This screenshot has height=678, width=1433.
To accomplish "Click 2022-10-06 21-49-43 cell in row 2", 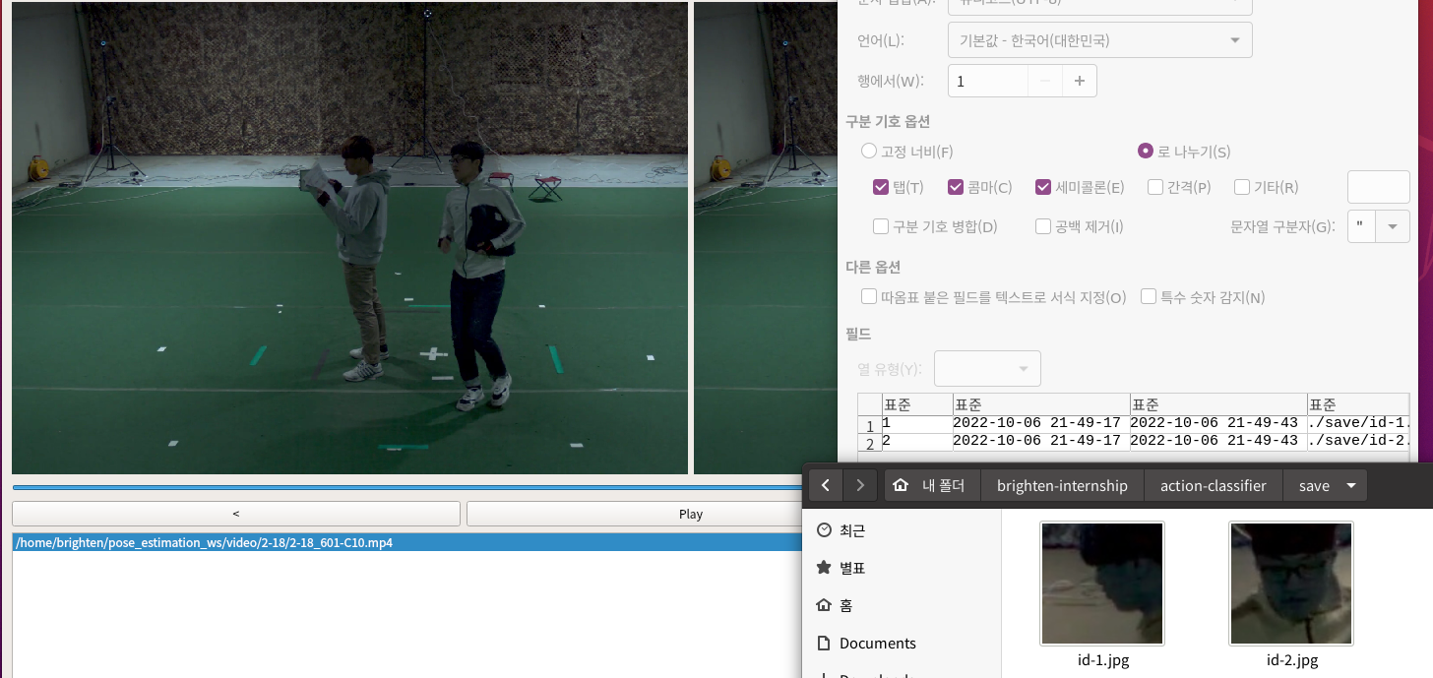I will click(x=1217, y=442).
